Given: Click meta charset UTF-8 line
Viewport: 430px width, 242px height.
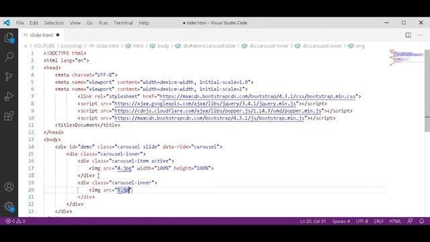Looking at the screenshot, I should coord(86,75).
